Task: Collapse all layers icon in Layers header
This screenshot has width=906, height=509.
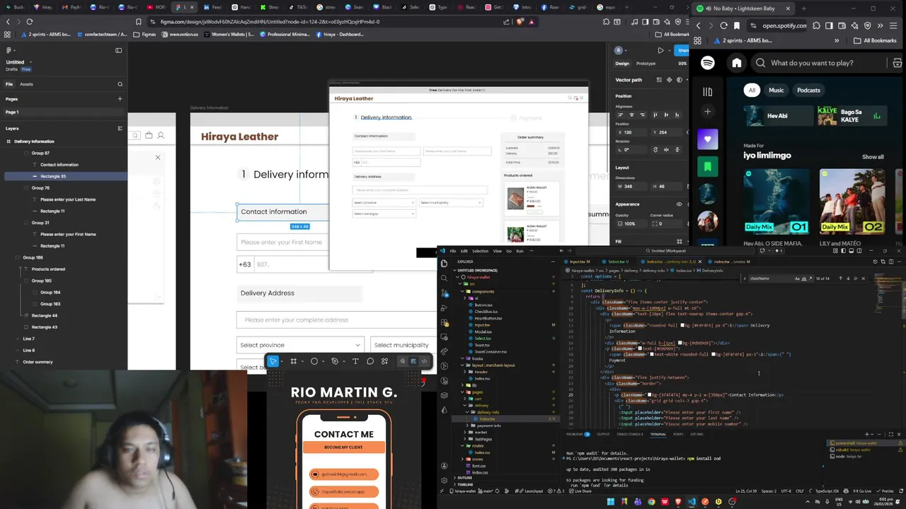Action: (120, 128)
